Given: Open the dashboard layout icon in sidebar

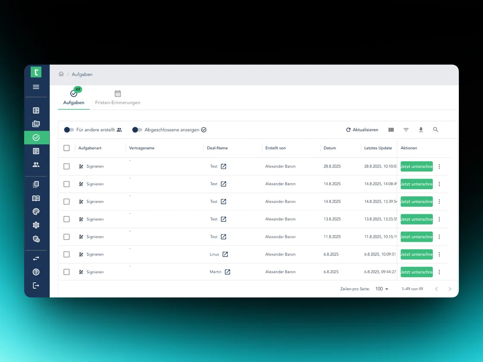Looking at the screenshot, I should 36,110.
